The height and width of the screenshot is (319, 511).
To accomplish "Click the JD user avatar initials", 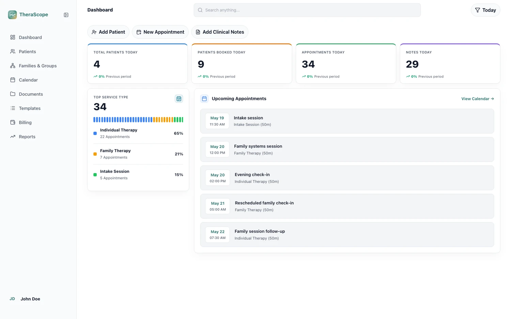I will (x=12, y=299).
